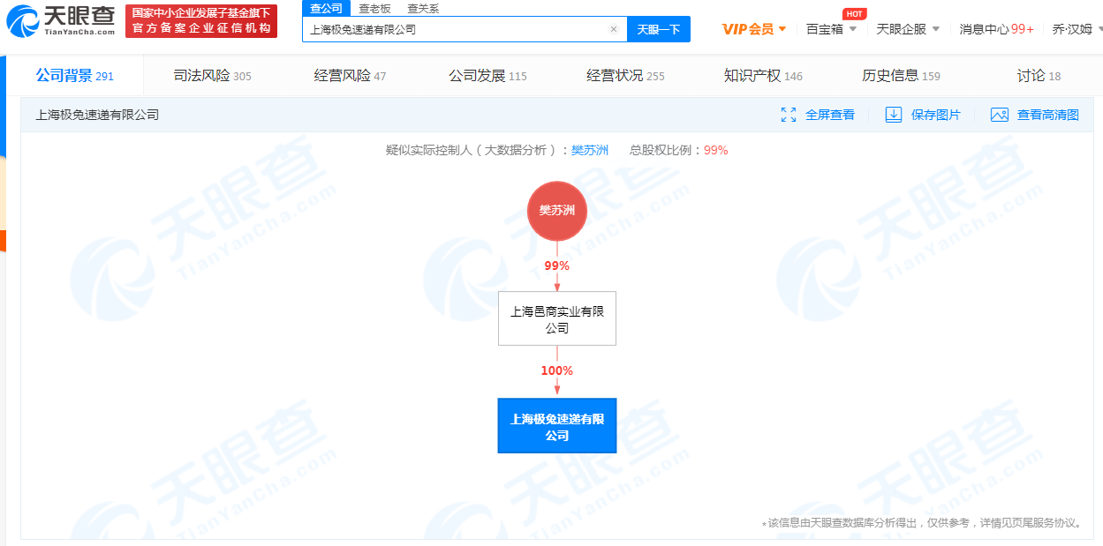Open the 公司发展 tab
The image size is (1103, 546).
487,76
